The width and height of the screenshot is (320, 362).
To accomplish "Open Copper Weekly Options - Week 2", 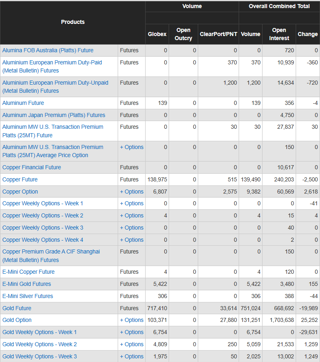I will pos(43,215).
